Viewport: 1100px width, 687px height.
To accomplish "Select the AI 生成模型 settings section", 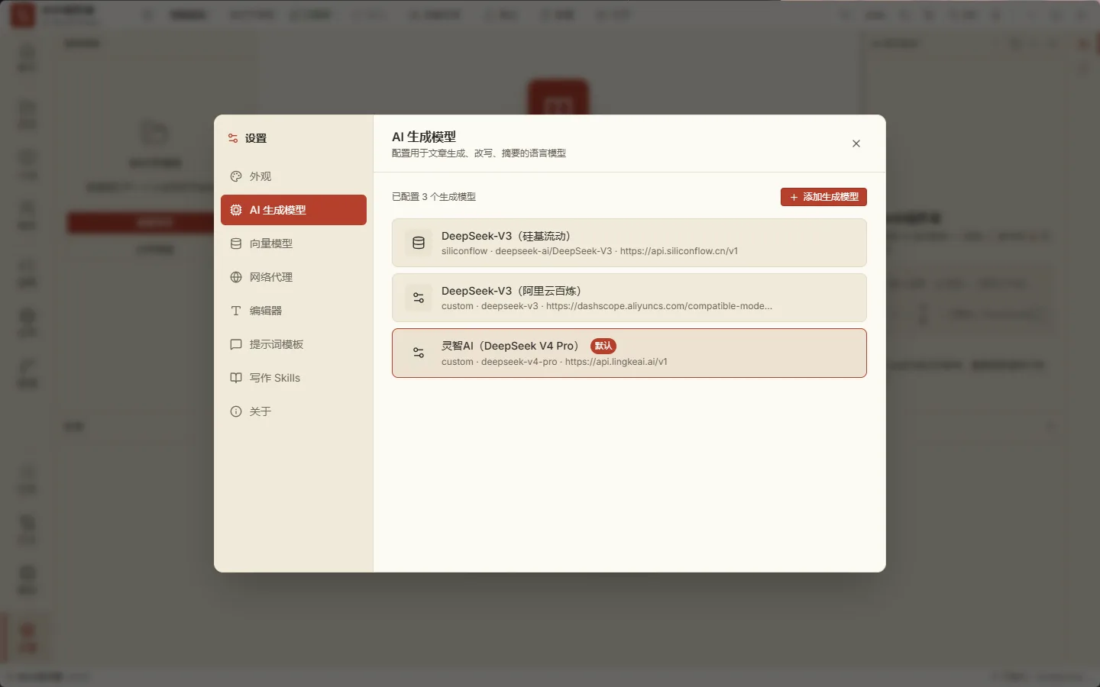I will [x=293, y=210].
